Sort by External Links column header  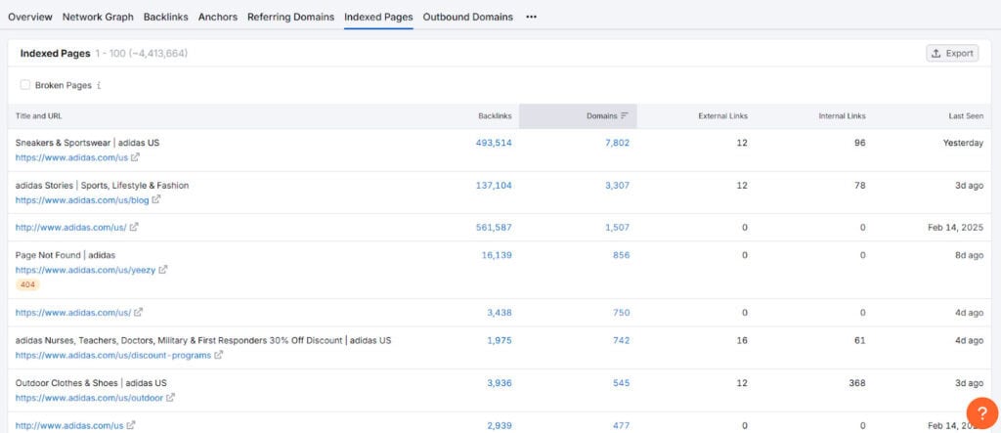coord(722,116)
